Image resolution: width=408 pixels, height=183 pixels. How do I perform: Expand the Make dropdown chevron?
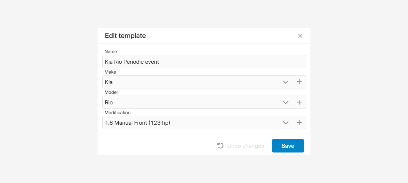(286, 82)
